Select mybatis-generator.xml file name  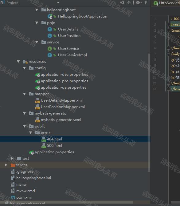61,120
